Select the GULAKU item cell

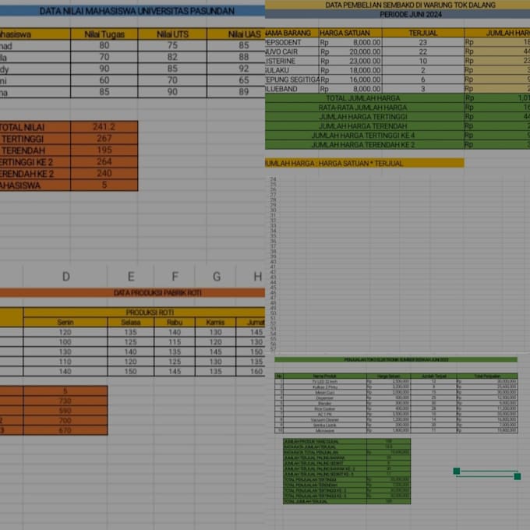(x=291, y=70)
